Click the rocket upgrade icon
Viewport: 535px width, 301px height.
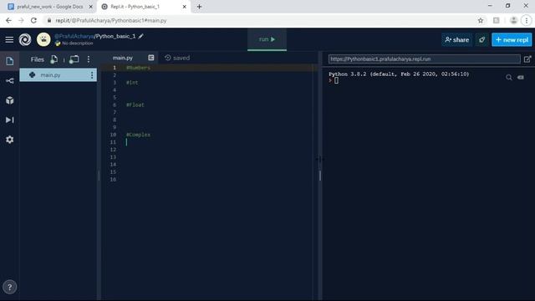point(481,40)
